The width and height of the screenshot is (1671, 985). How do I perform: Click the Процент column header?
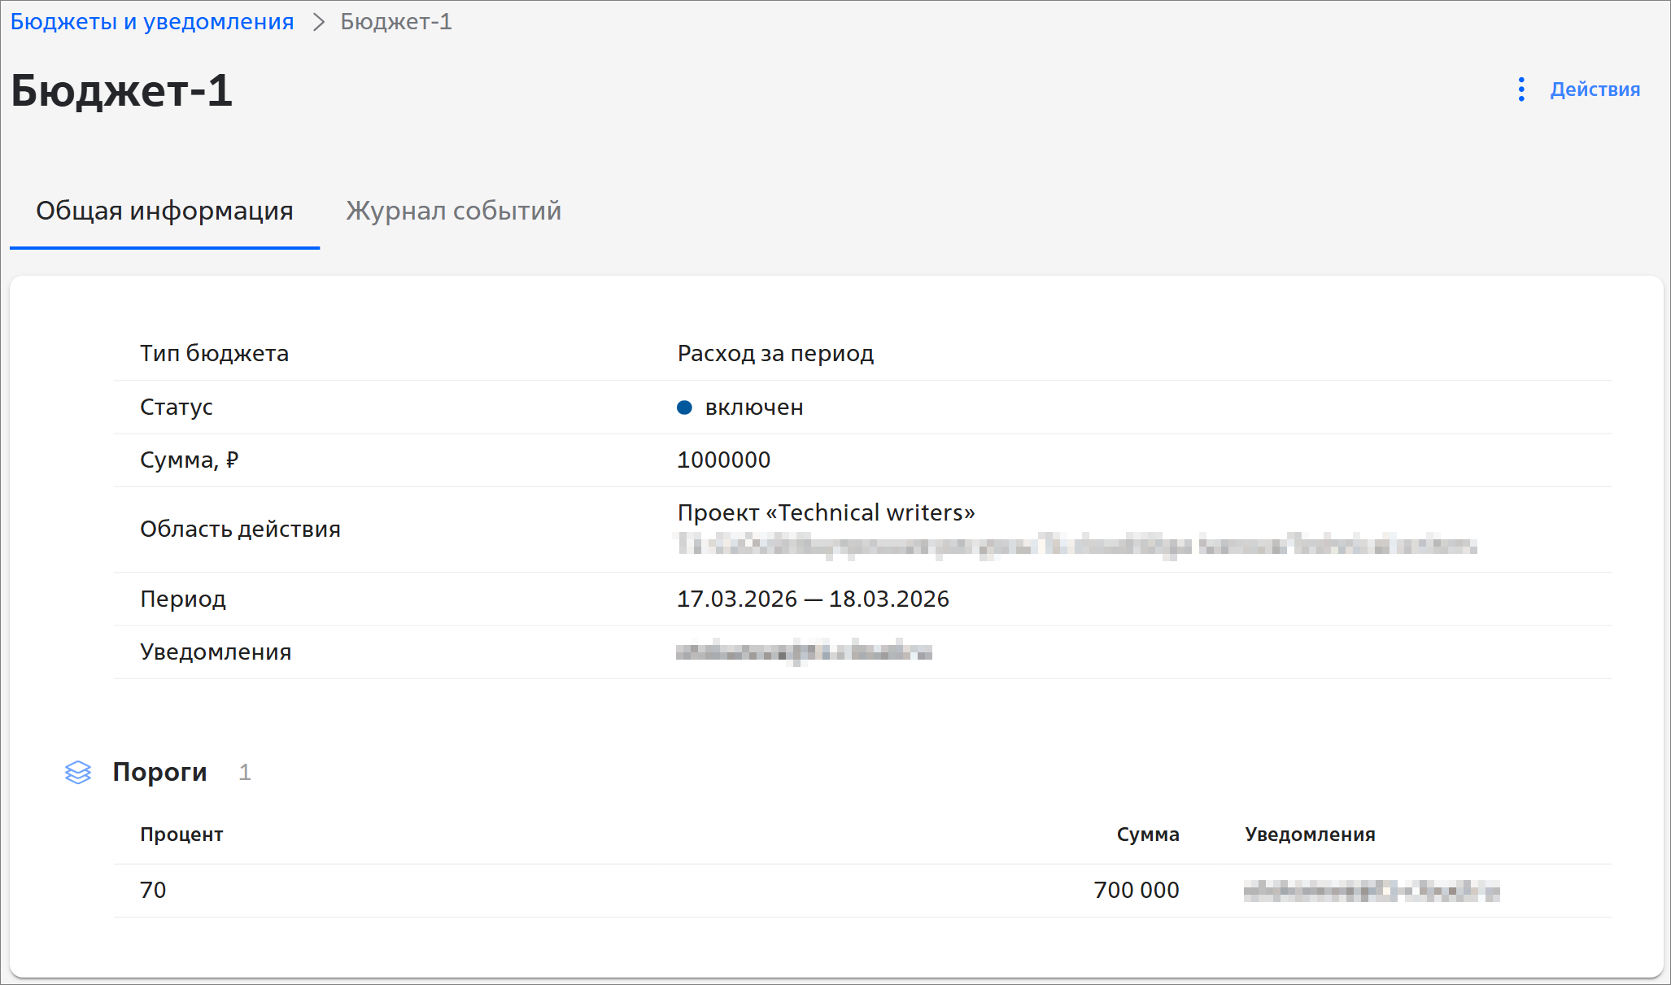181,835
